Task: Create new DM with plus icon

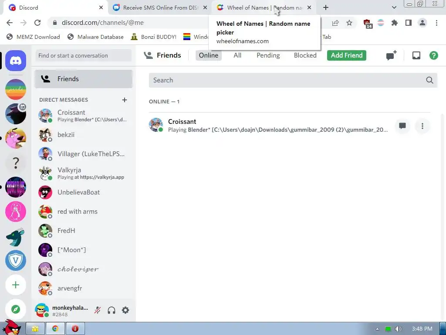Action: (x=124, y=100)
